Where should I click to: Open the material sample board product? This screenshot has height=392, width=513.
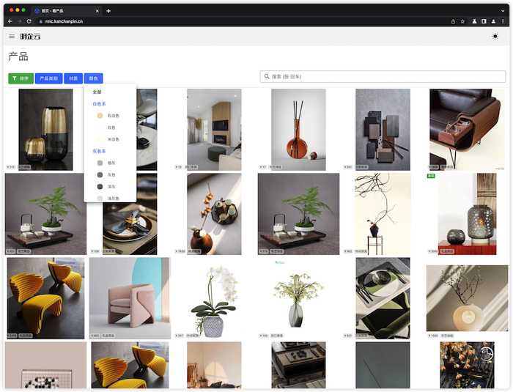click(x=383, y=130)
